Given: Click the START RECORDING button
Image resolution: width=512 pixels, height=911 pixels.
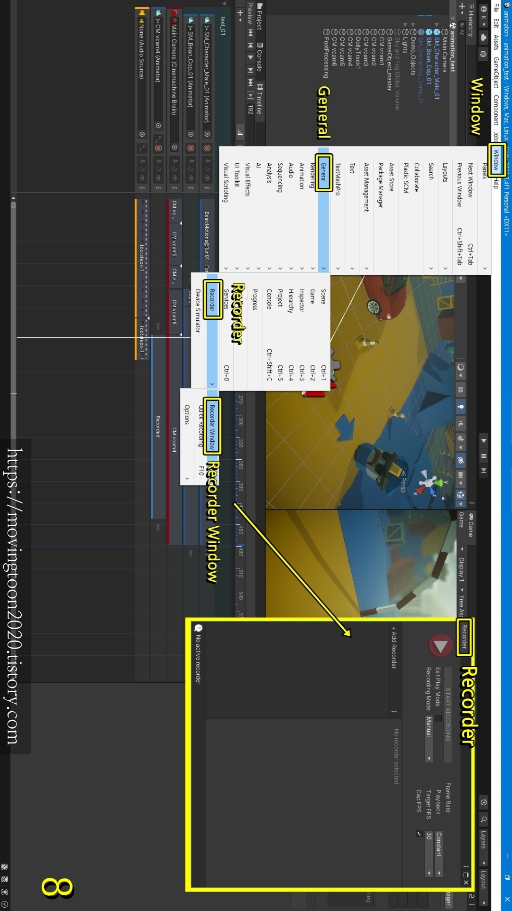Looking at the screenshot, I should point(448,715).
